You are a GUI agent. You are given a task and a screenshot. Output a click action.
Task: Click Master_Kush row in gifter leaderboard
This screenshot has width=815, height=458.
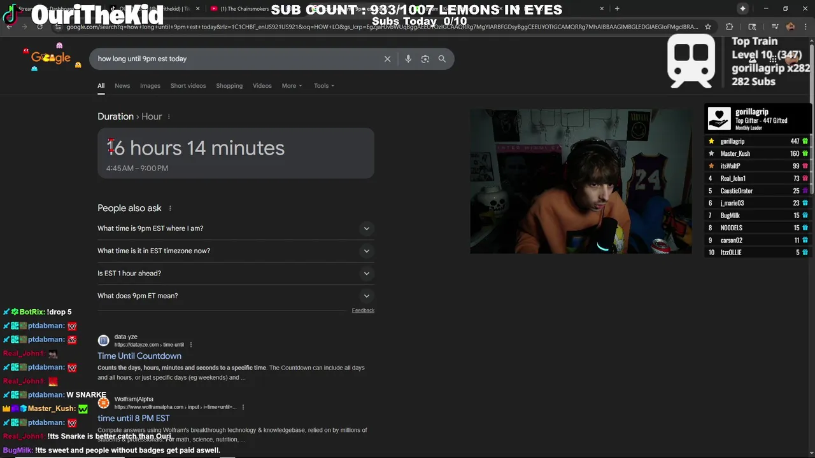point(758,153)
